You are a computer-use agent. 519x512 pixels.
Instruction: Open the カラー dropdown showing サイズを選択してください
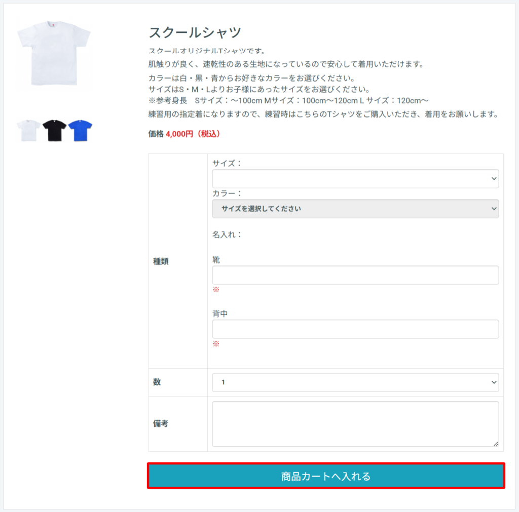355,209
